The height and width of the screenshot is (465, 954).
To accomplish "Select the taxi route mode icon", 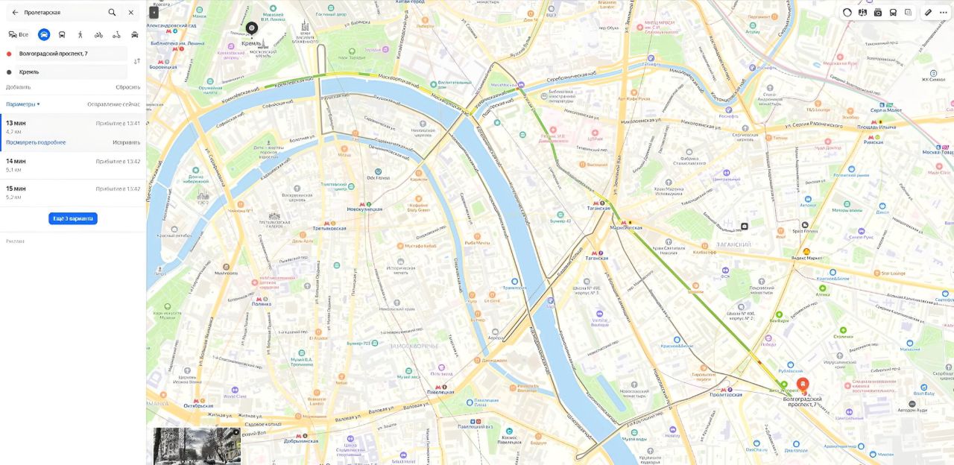I will [135, 34].
